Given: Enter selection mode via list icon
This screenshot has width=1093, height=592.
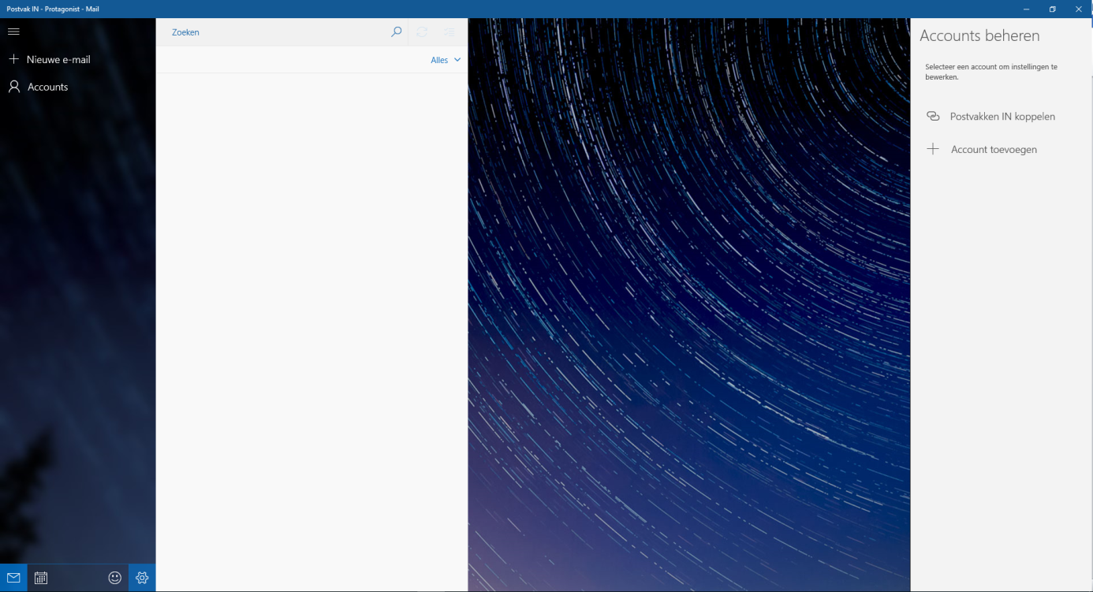Looking at the screenshot, I should tap(449, 32).
